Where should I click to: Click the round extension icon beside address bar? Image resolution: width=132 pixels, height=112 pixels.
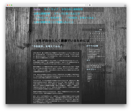point(90,5)
